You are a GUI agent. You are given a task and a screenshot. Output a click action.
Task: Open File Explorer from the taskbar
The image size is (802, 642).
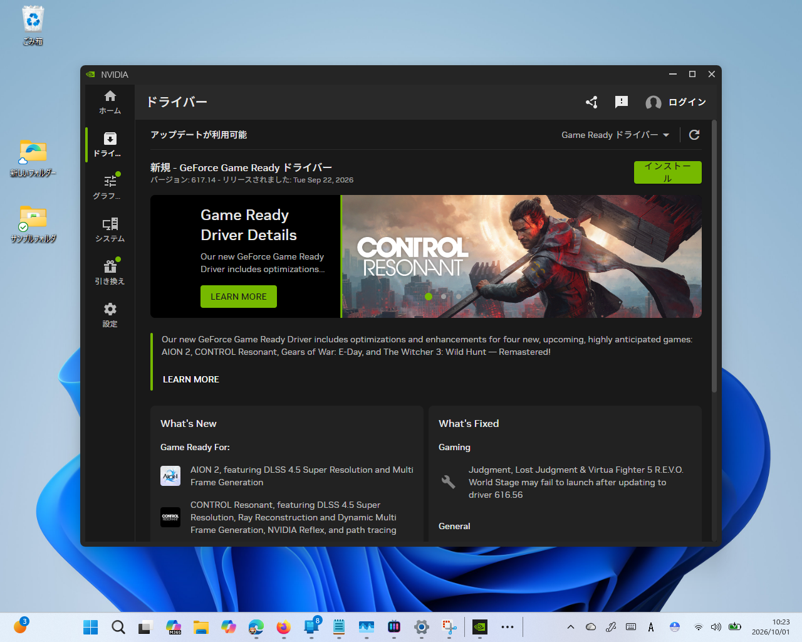(x=201, y=627)
